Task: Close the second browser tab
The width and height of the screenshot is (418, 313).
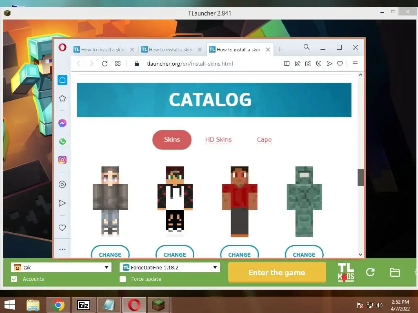Action: 200,49
